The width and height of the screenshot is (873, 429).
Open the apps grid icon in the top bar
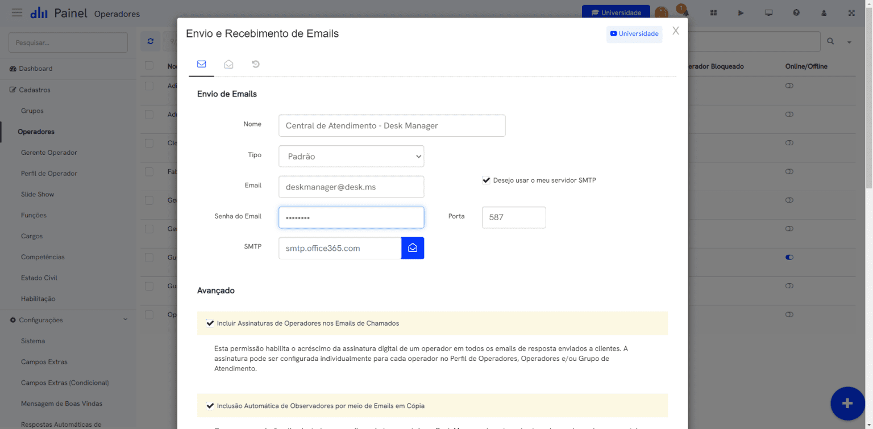[713, 12]
